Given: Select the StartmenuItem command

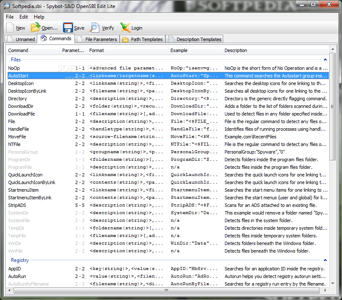Looking at the screenshot, I should [x=167, y=190].
